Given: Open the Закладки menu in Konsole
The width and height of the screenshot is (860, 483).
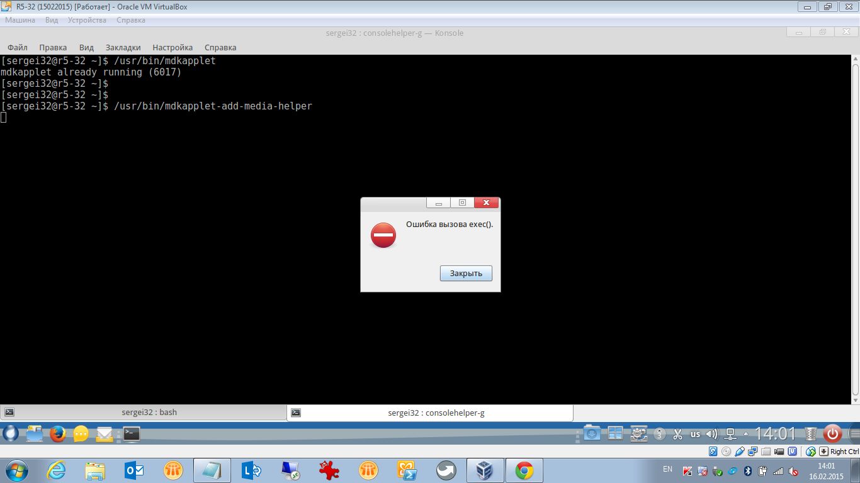Looking at the screenshot, I should (123, 47).
